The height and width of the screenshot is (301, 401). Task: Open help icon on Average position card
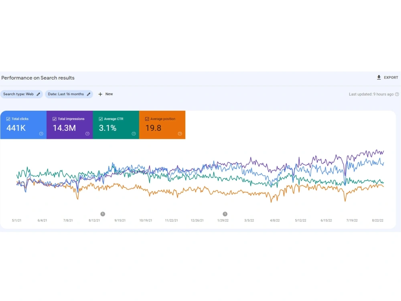(x=180, y=134)
